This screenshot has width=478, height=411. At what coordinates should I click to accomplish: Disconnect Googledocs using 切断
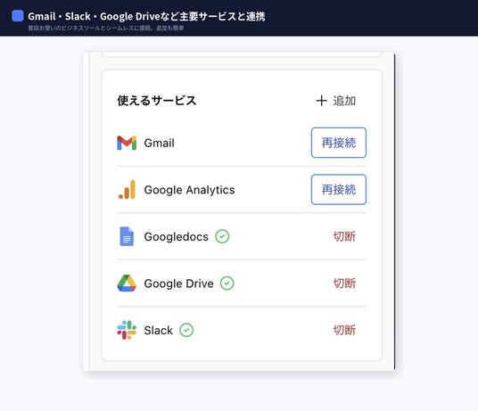click(344, 236)
